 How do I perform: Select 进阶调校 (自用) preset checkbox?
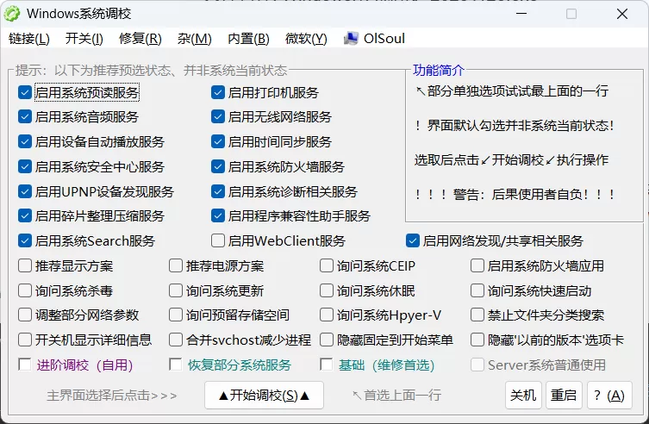click(x=25, y=365)
